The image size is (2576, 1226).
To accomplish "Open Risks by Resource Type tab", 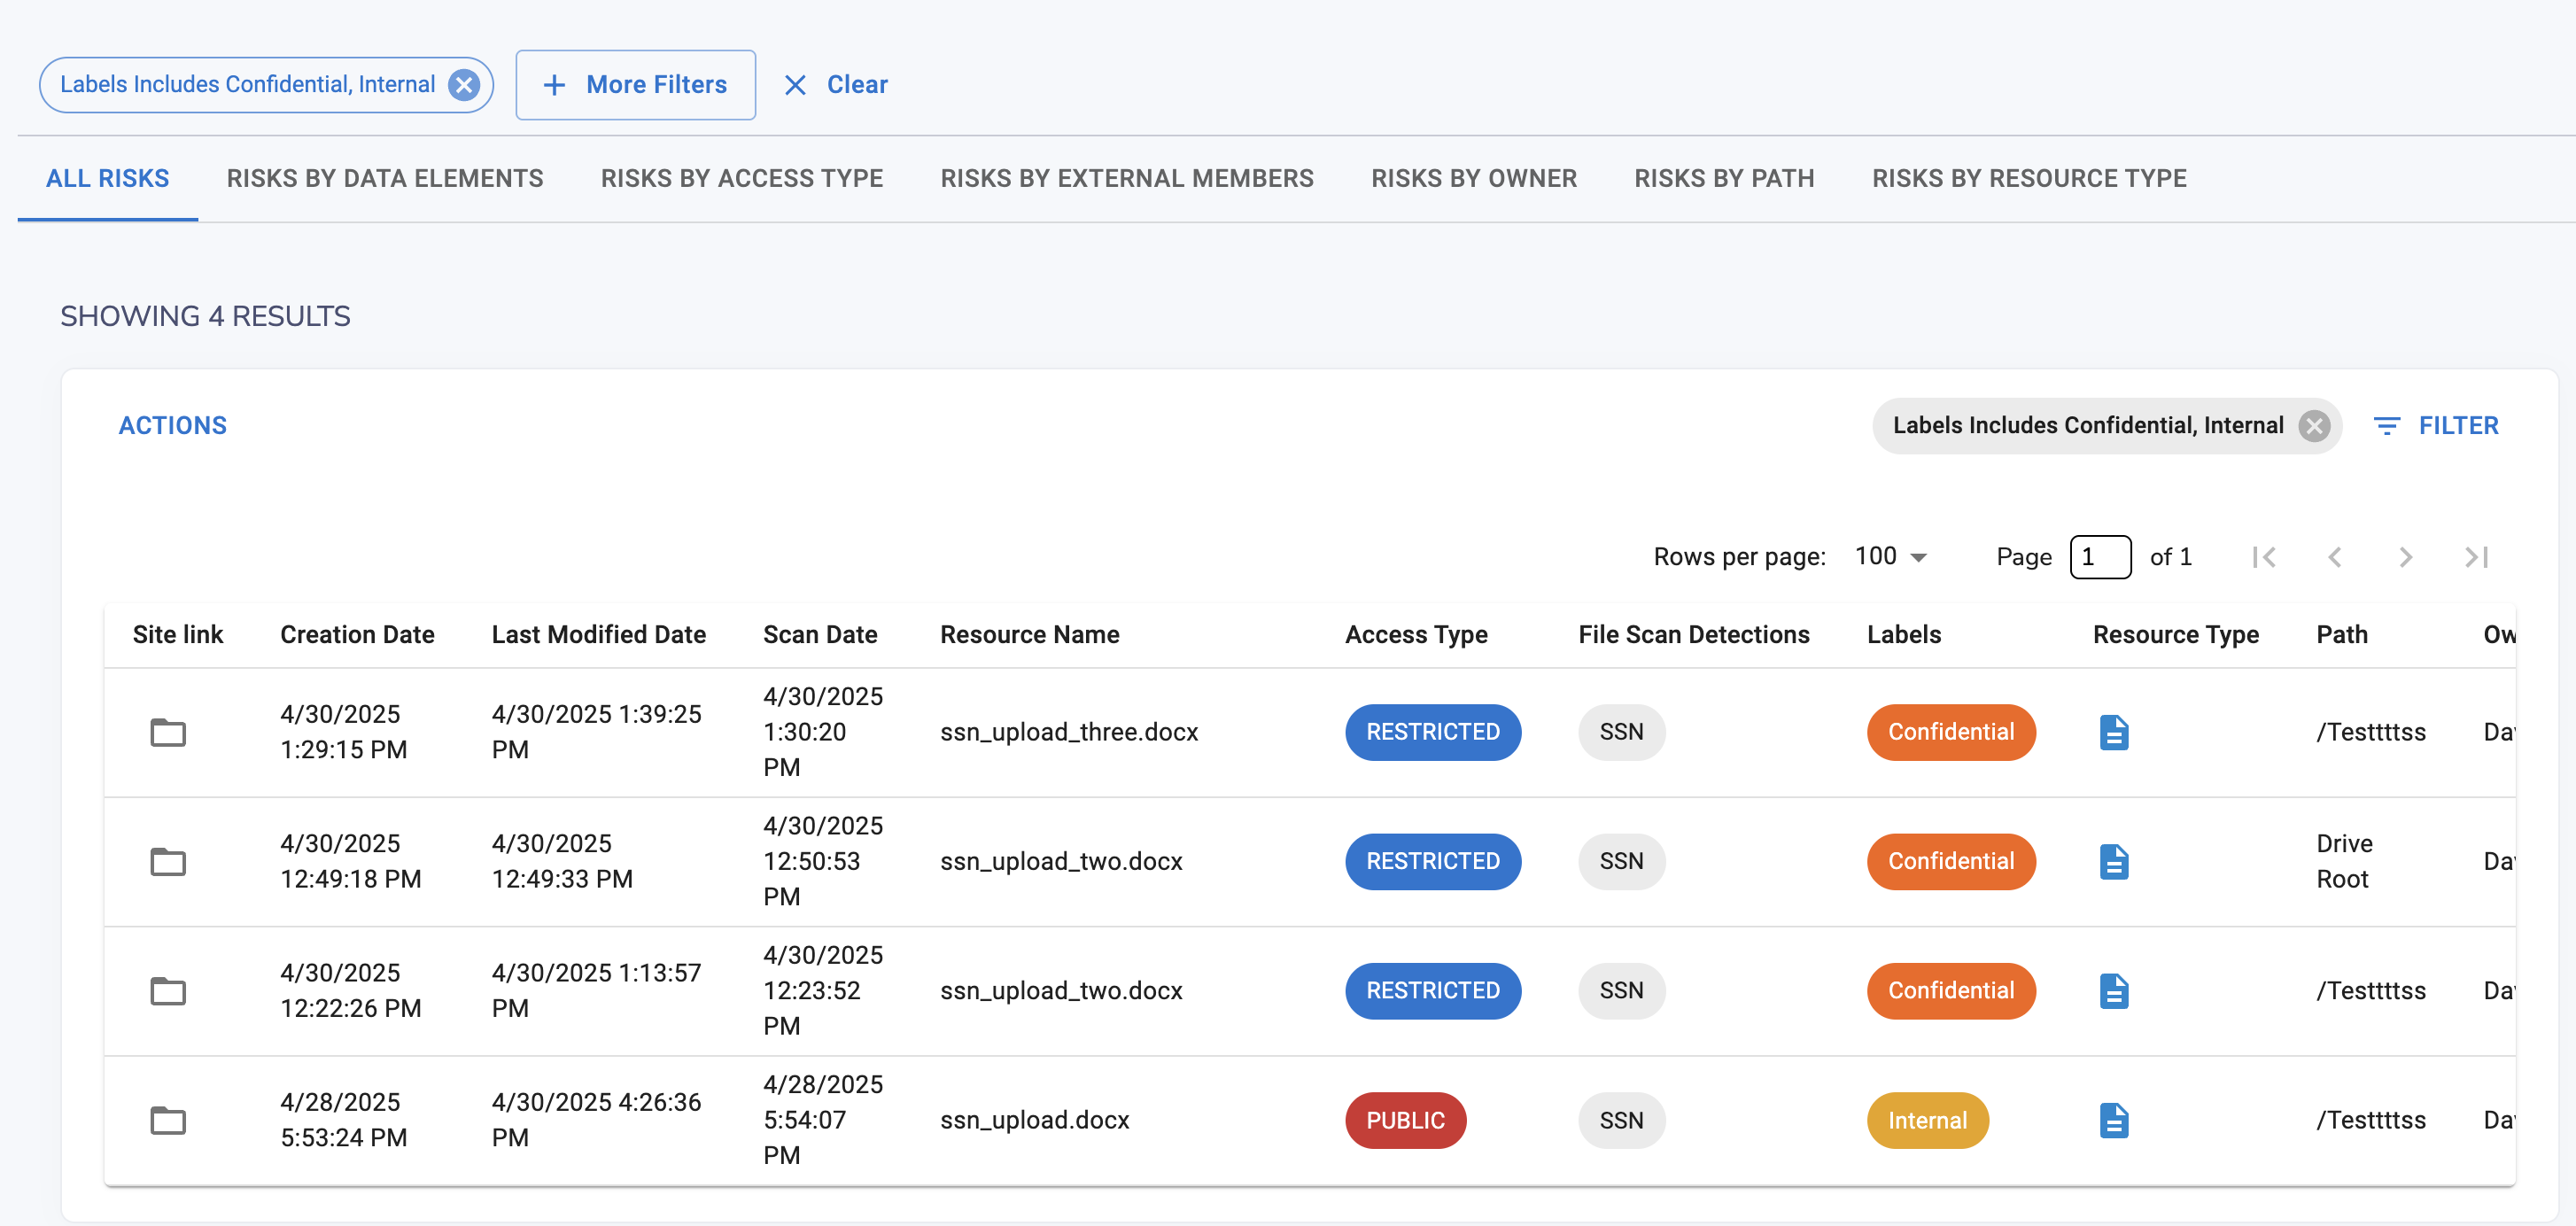I will [x=2029, y=178].
